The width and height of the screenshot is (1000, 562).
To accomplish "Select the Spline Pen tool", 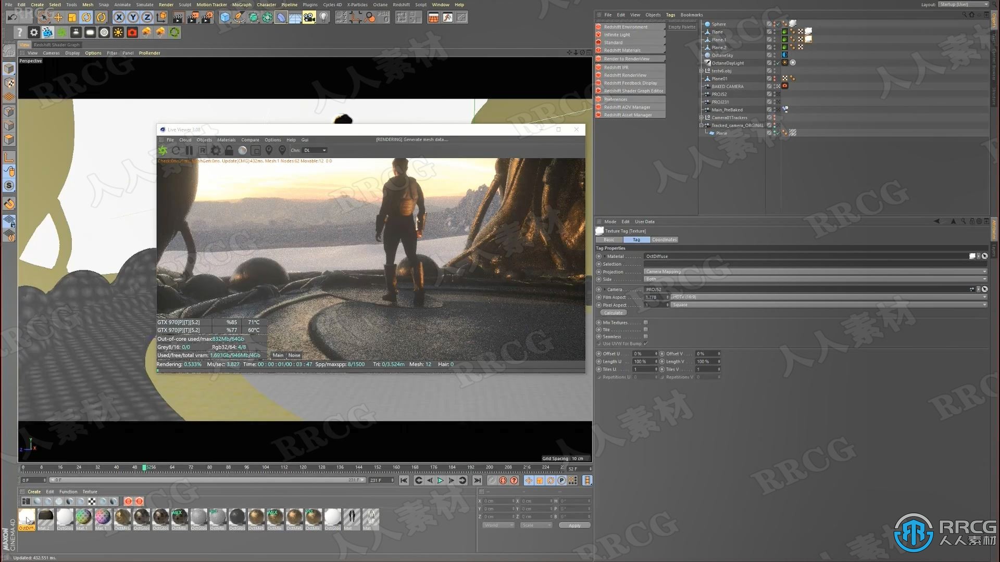I will (x=239, y=17).
